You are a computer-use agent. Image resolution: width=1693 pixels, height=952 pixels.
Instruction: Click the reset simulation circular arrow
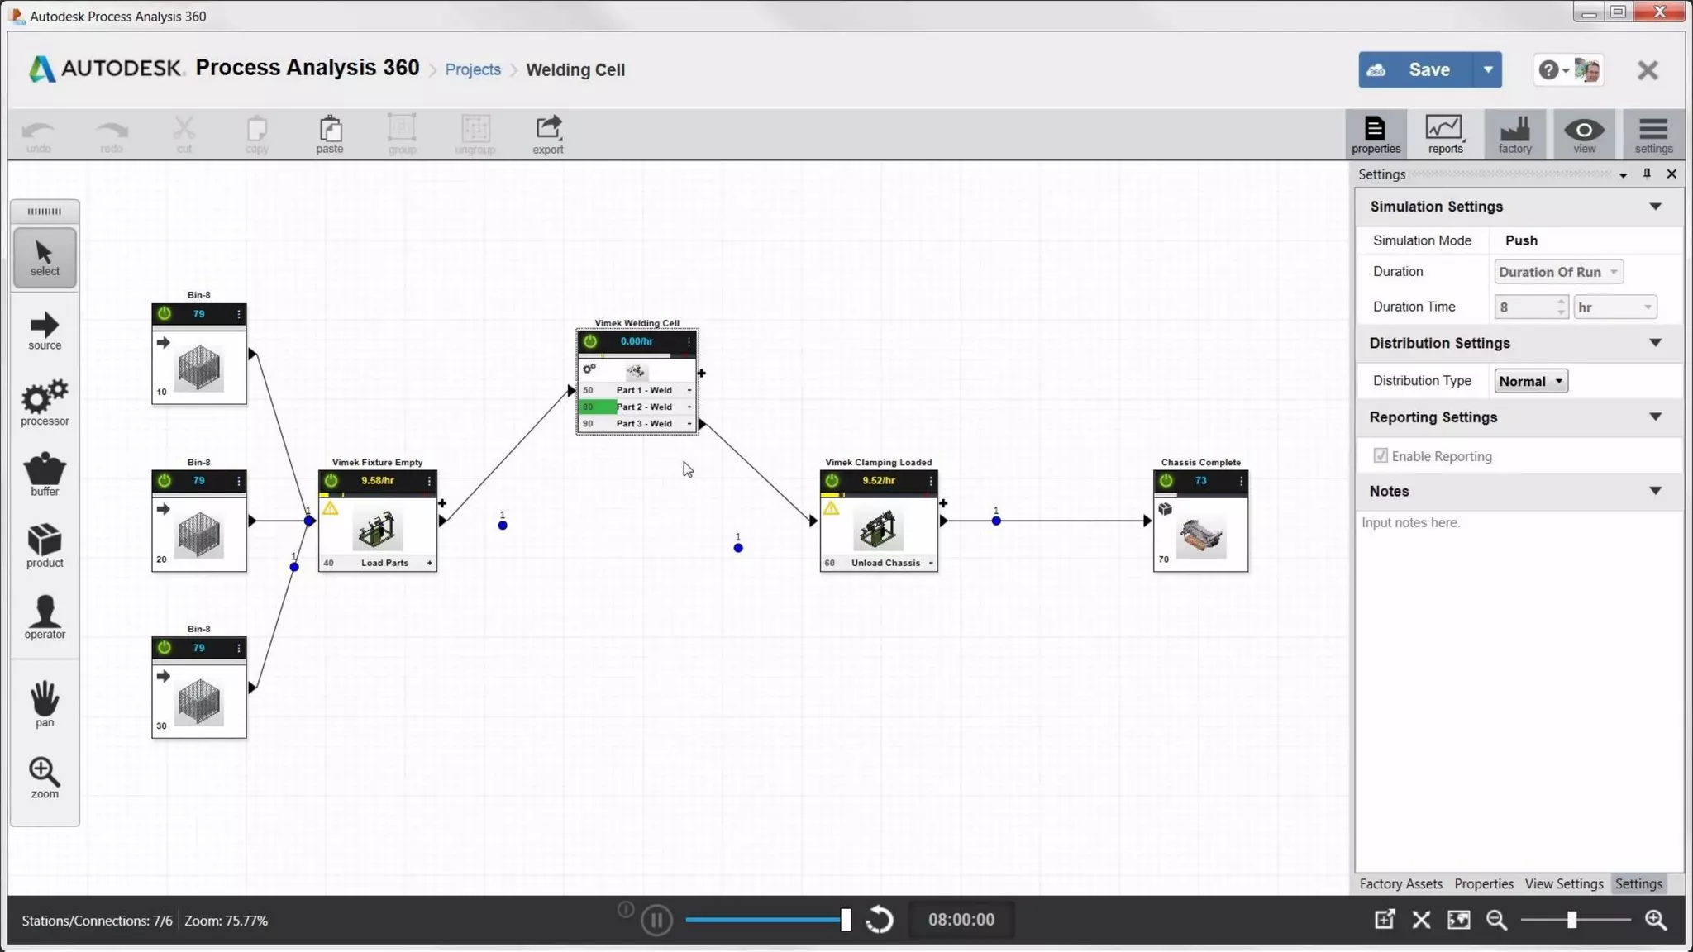880,920
